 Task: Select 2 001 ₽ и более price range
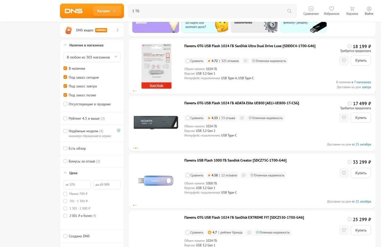click(x=65, y=216)
